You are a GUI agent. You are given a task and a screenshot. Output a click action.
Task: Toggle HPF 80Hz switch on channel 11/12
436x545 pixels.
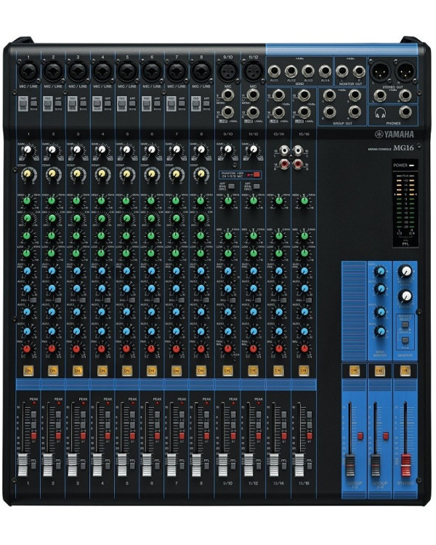pos(257,186)
